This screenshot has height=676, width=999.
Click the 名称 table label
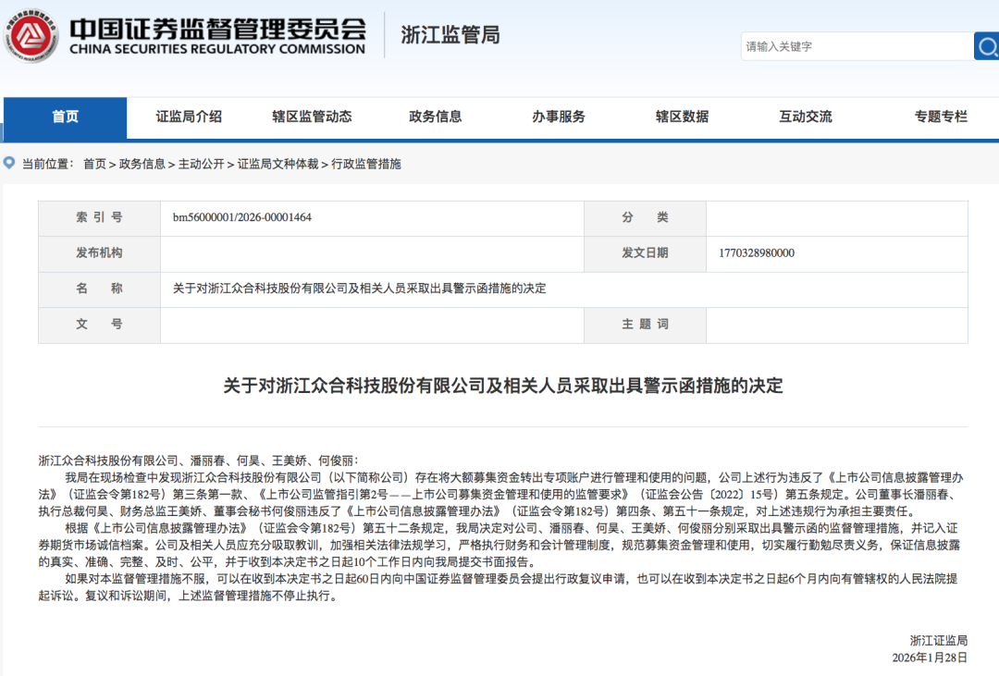pos(99,288)
